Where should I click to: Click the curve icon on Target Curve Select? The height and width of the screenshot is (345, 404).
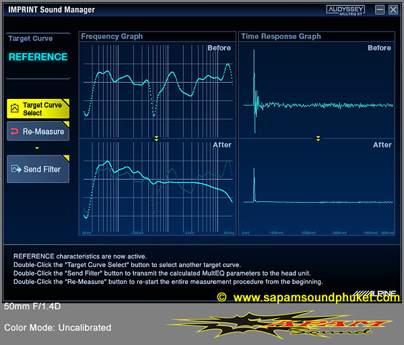(x=14, y=108)
